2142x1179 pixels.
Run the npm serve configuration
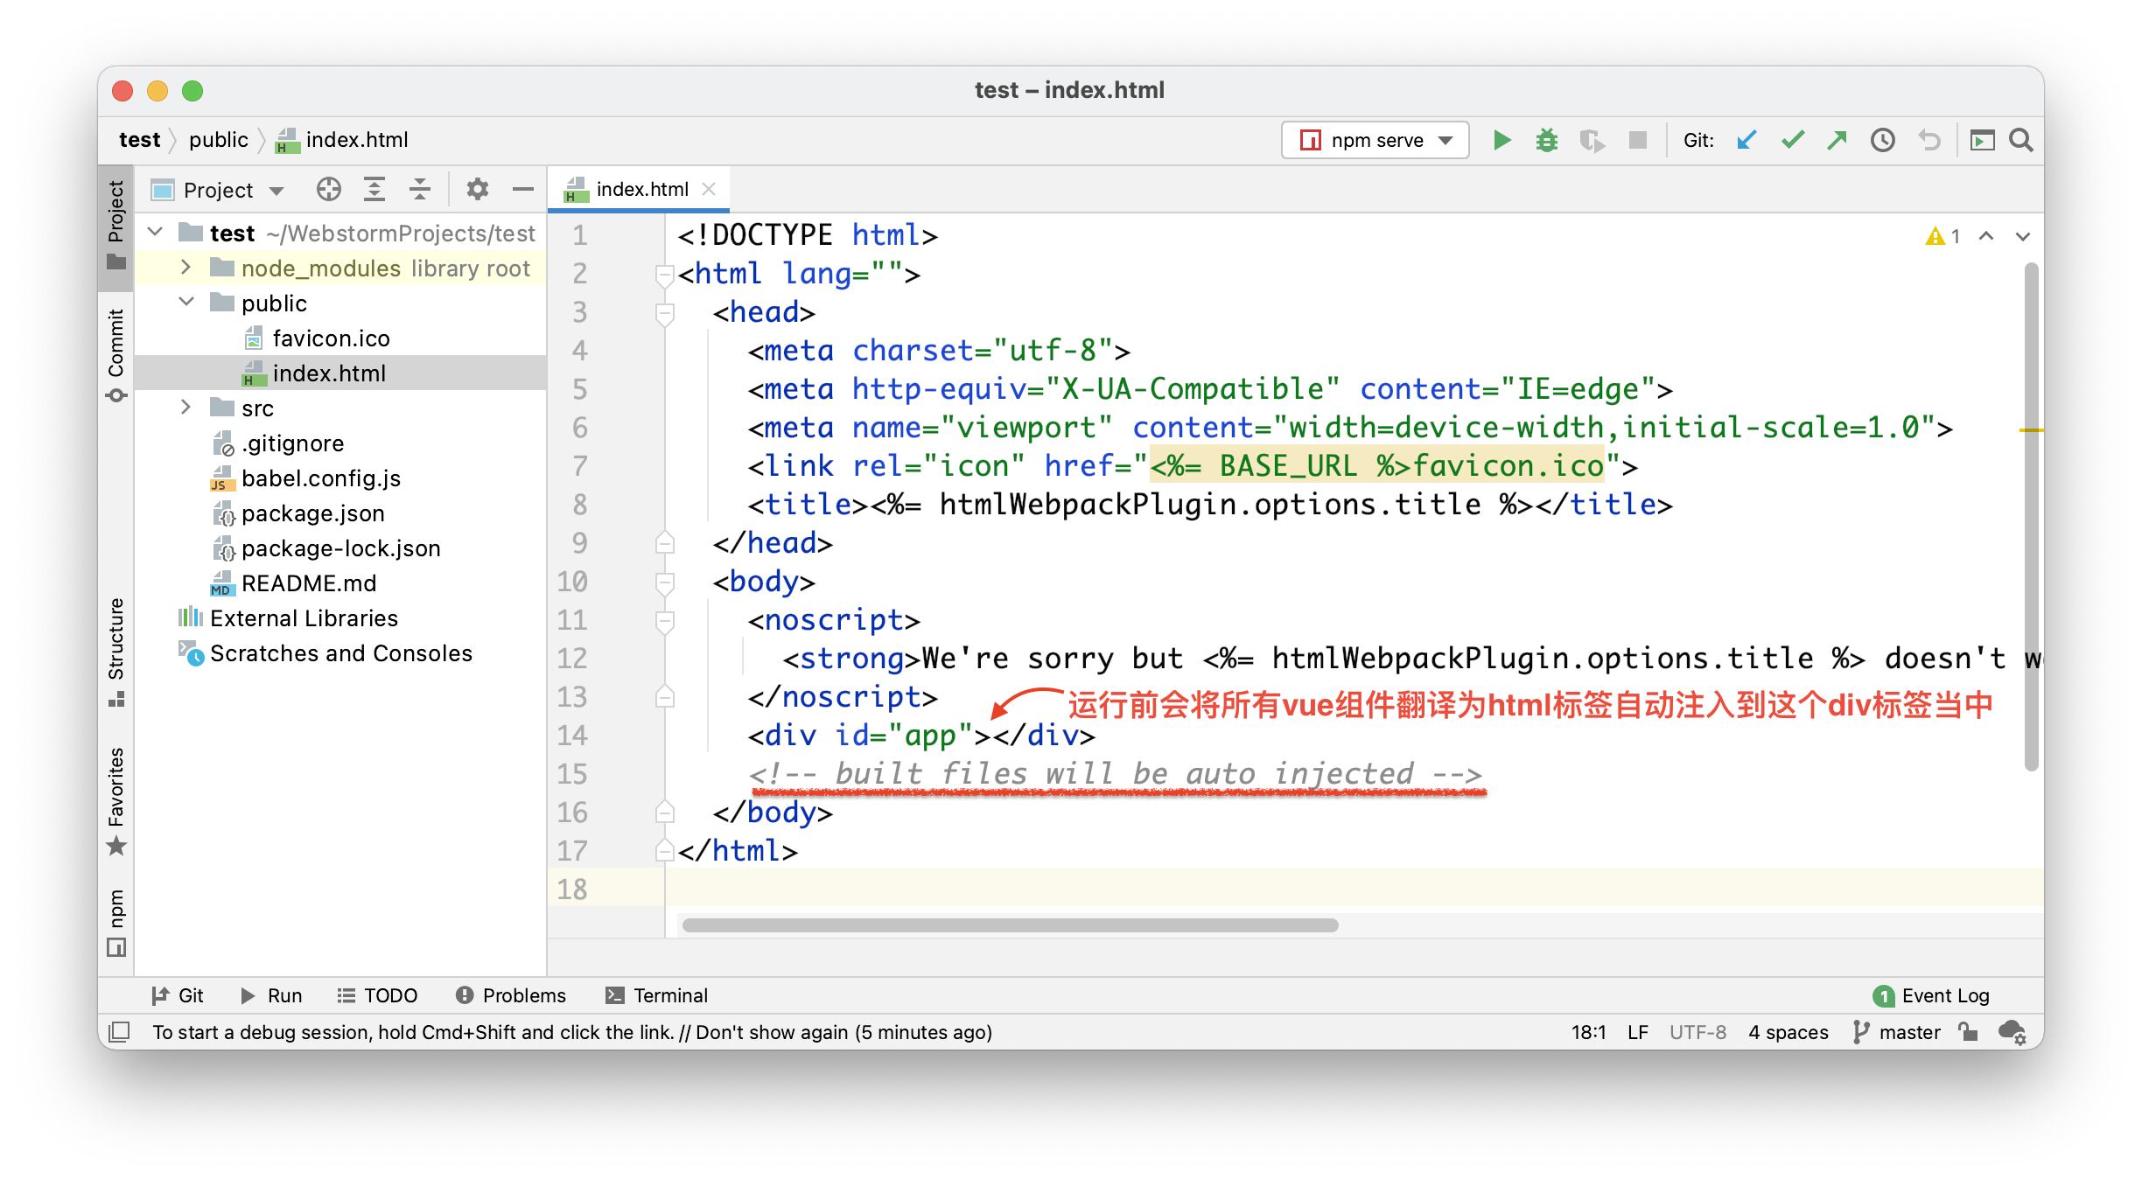pyautogui.click(x=1501, y=140)
